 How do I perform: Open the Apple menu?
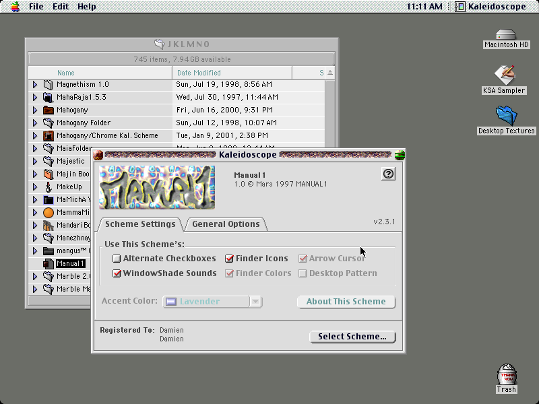[15, 6]
